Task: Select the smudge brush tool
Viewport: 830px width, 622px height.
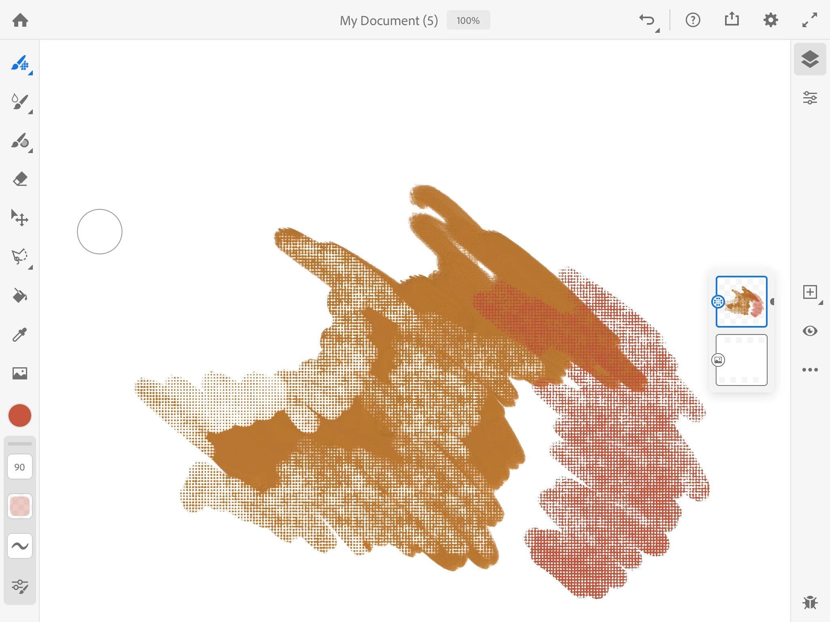Action: [x=19, y=141]
